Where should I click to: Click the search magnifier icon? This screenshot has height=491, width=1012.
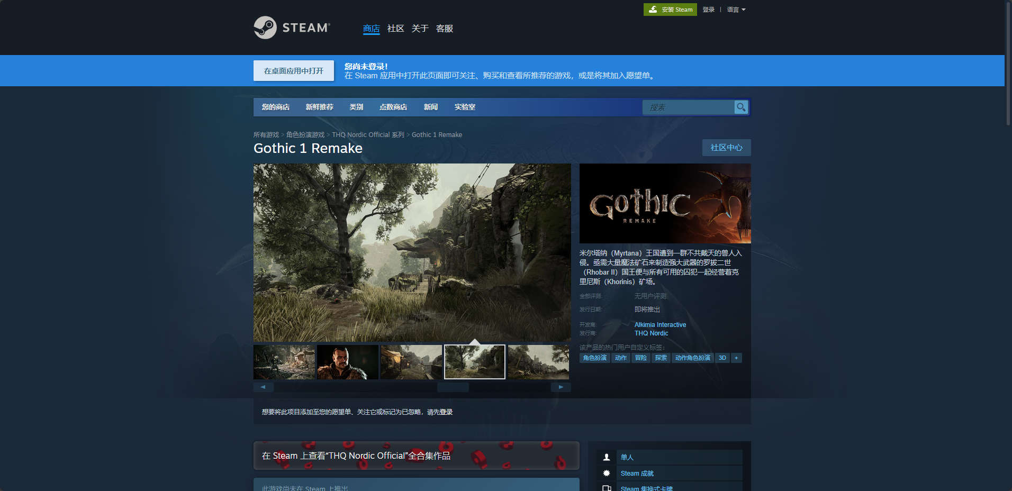point(741,107)
